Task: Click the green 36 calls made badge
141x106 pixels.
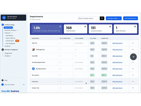Action: click(x=92, y=75)
